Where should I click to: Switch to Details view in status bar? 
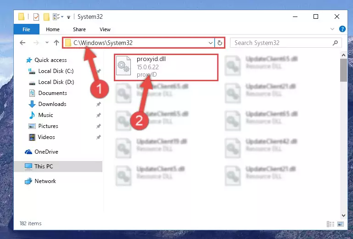[x=330, y=224]
